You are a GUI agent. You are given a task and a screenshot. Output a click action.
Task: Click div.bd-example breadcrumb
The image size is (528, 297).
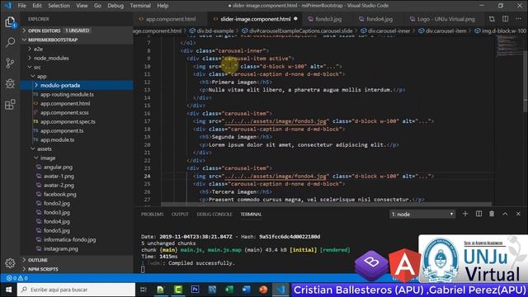pos(212,31)
